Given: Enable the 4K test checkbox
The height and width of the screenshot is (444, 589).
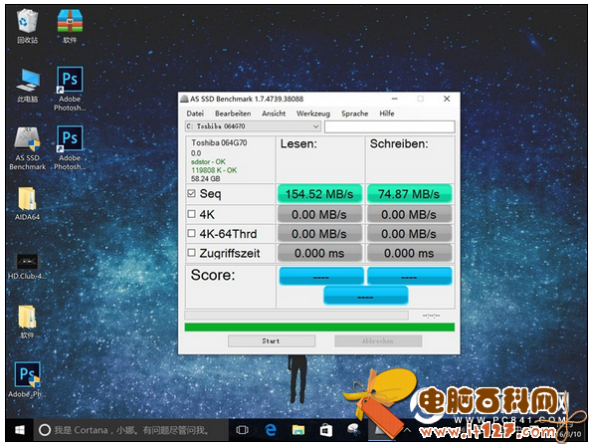Looking at the screenshot, I should (x=192, y=214).
